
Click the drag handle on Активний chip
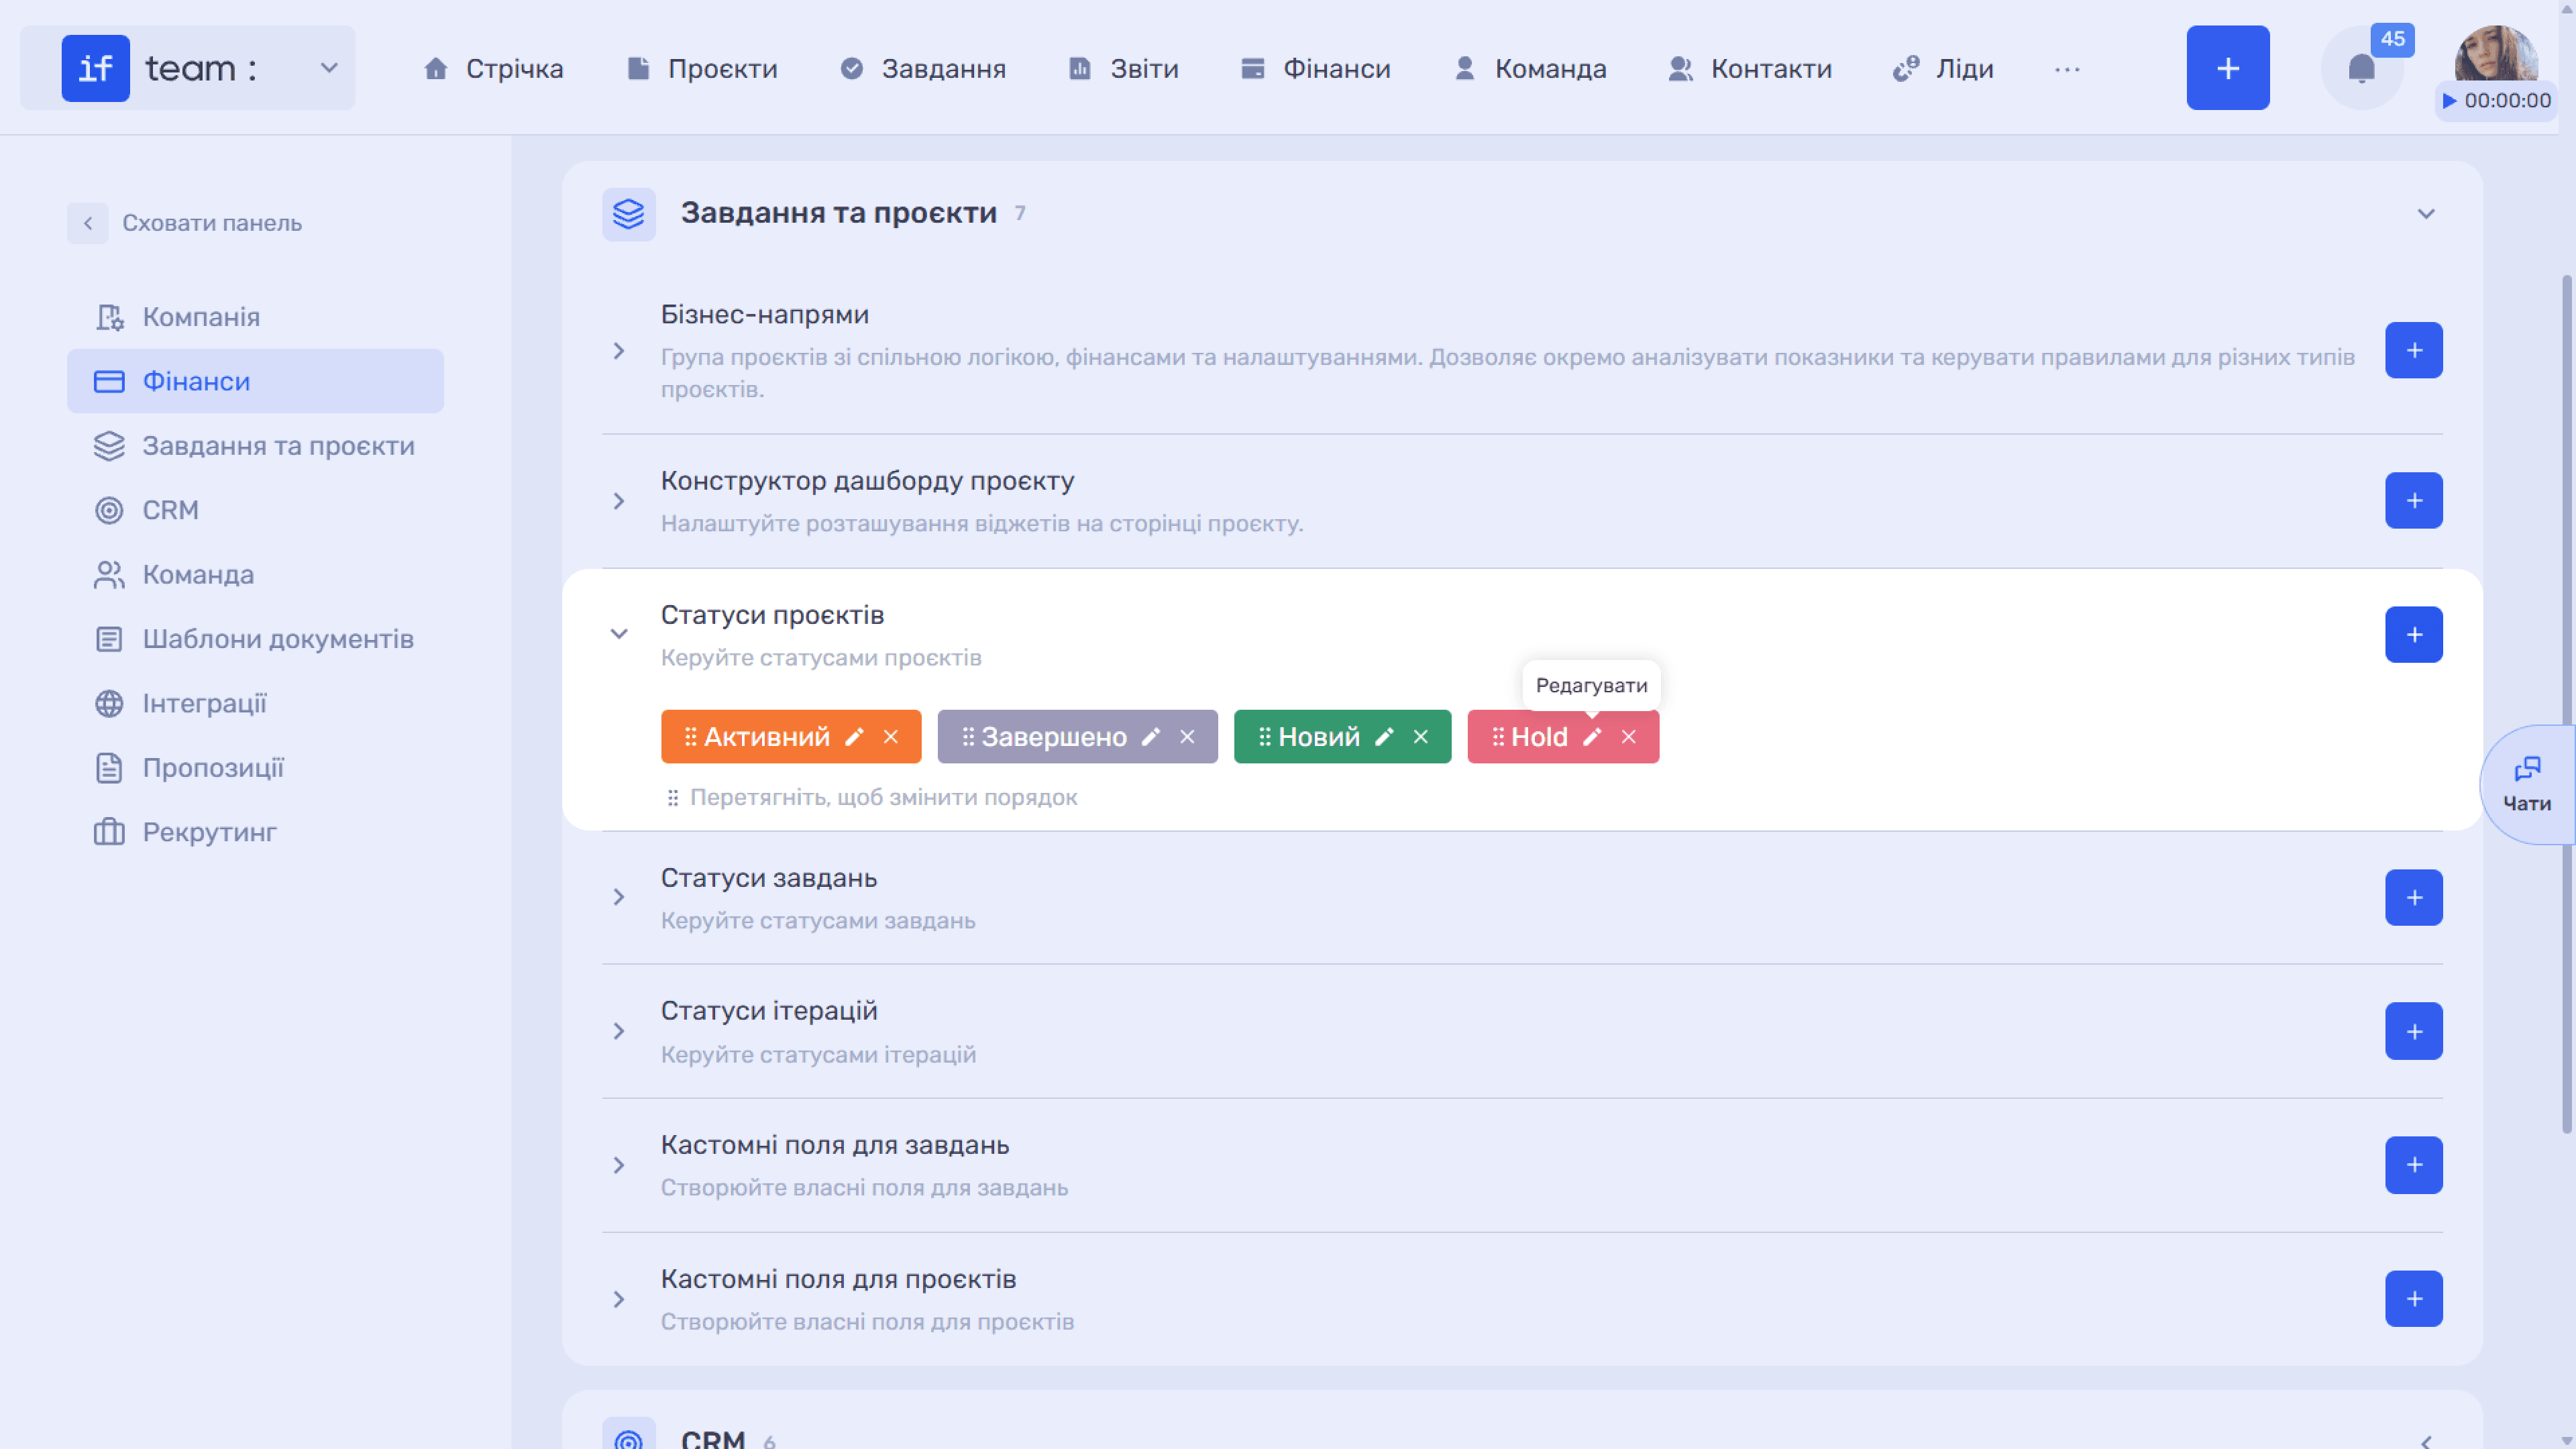[690, 737]
